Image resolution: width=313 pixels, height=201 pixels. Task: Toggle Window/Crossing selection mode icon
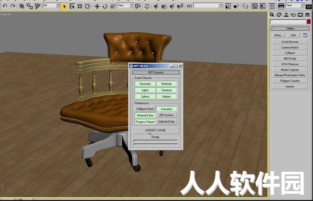[x=88, y=6]
